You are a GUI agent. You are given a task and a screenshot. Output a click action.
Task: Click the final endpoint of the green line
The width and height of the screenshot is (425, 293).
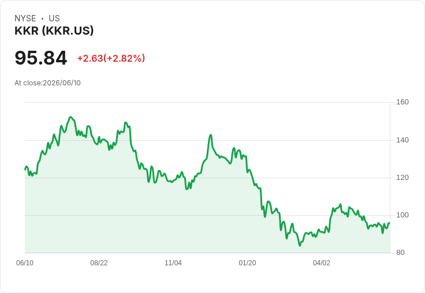point(389,223)
